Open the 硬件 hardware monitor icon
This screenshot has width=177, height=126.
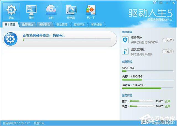click(x=31, y=12)
